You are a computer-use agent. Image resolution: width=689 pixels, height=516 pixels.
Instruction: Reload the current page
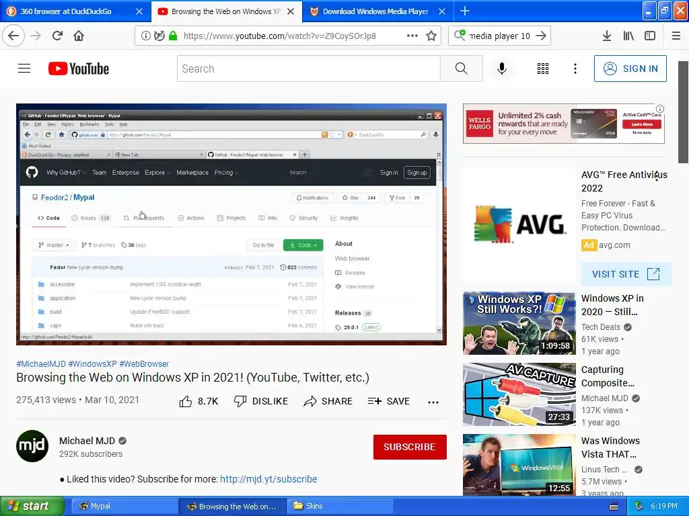[x=58, y=36]
